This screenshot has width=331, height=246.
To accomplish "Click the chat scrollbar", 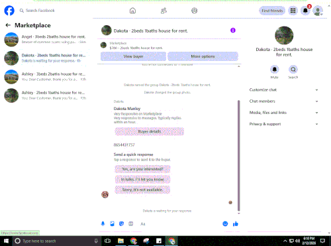I will [x=238, y=155].
